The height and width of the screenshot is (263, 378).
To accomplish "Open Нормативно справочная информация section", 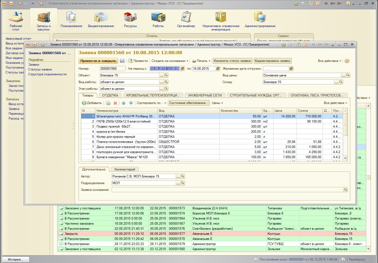I will pyautogui.click(x=221, y=21).
